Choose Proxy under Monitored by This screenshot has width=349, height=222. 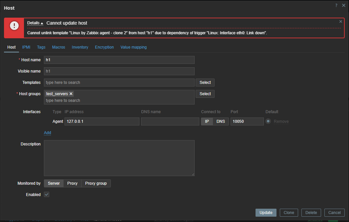(x=72, y=183)
